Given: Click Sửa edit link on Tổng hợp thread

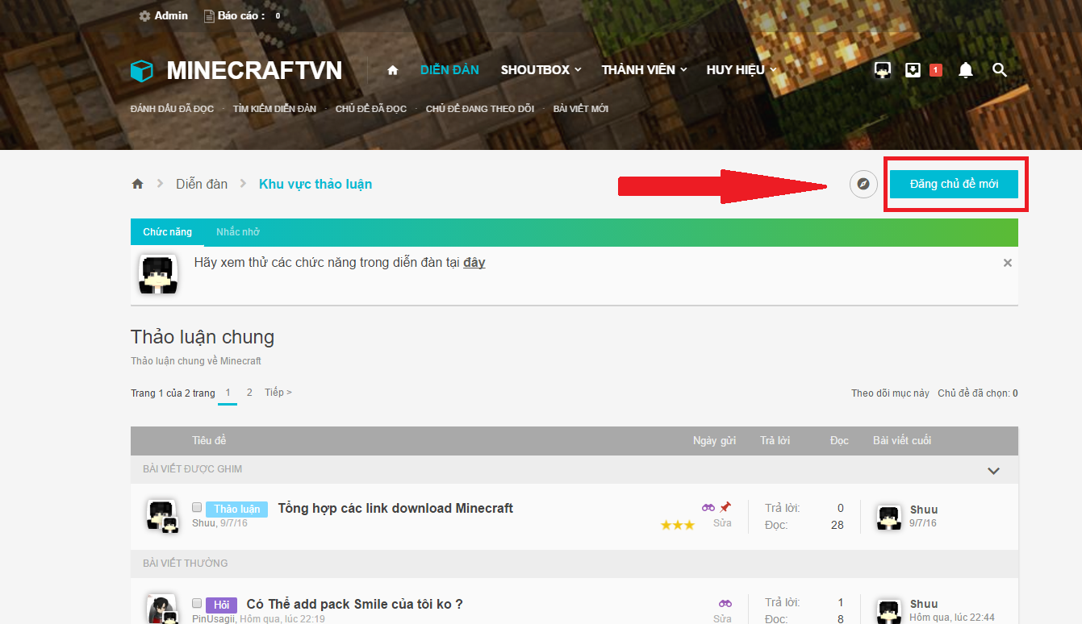Looking at the screenshot, I should 722,523.
